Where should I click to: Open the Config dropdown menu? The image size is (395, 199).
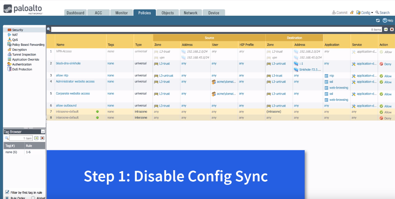tap(365, 12)
